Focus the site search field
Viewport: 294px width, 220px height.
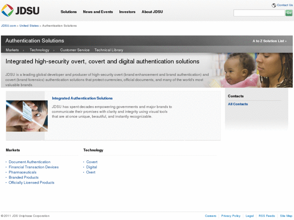coord(259,13)
